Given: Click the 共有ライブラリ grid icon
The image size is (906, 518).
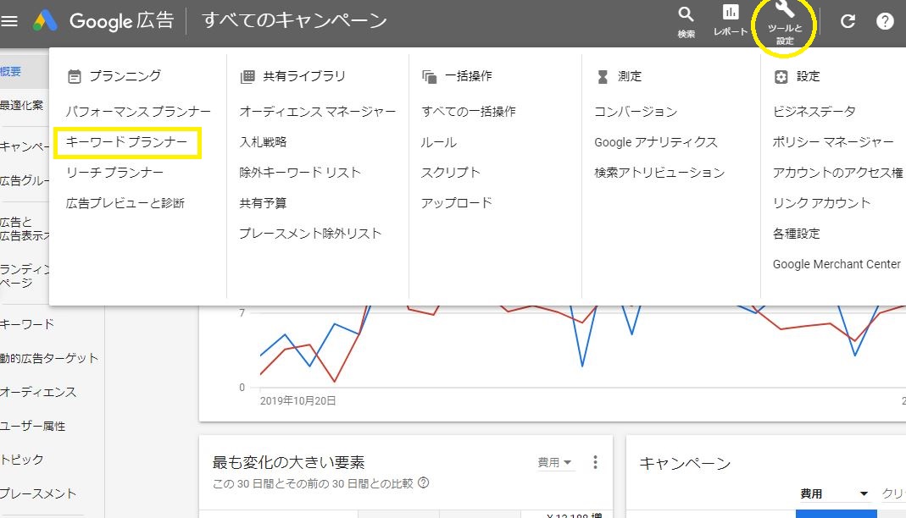Looking at the screenshot, I should [247, 77].
